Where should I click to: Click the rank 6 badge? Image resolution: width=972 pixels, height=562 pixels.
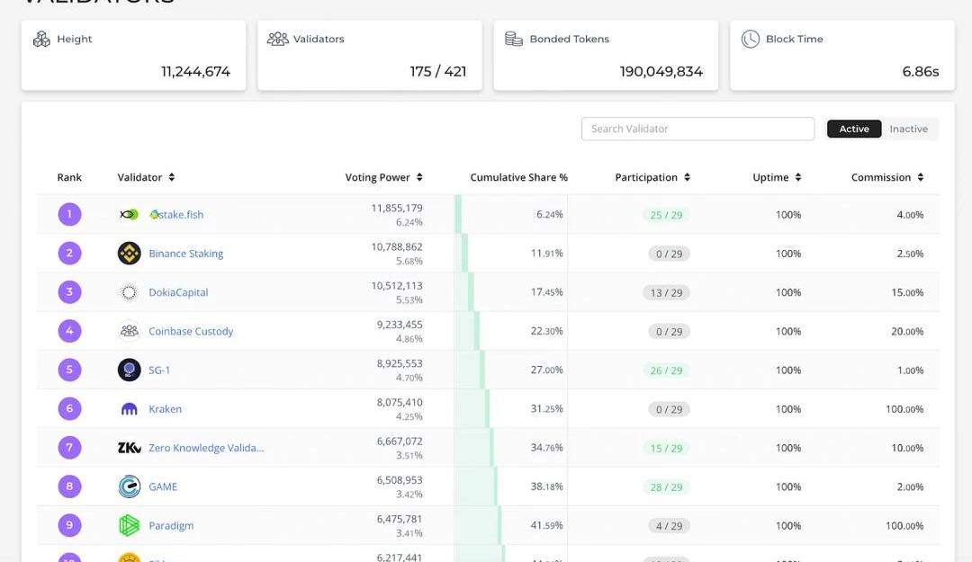[x=69, y=409]
